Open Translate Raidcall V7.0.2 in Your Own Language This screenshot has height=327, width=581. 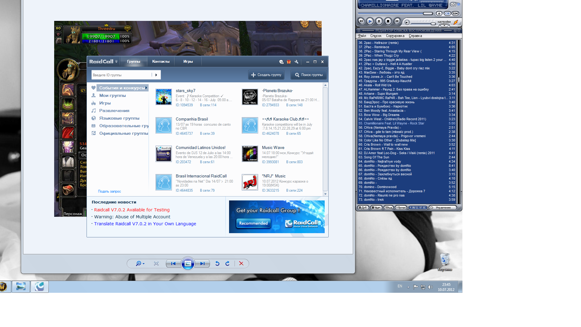point(145,224)
